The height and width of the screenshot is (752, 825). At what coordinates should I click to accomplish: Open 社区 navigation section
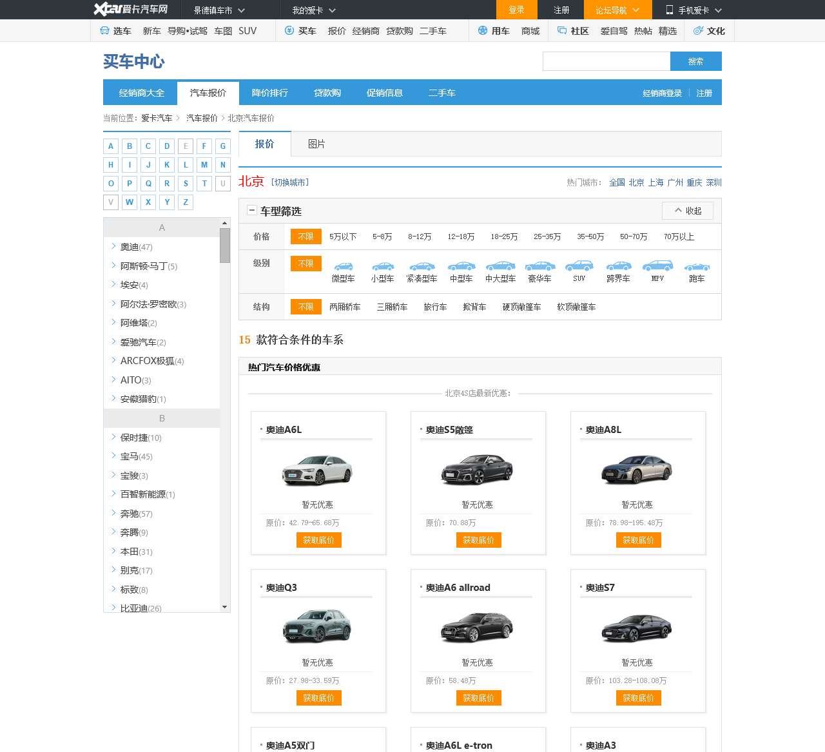(573, 31)
